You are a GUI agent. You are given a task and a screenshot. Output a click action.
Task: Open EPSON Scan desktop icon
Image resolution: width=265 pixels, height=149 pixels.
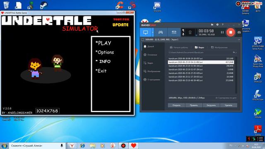(258, 95)
